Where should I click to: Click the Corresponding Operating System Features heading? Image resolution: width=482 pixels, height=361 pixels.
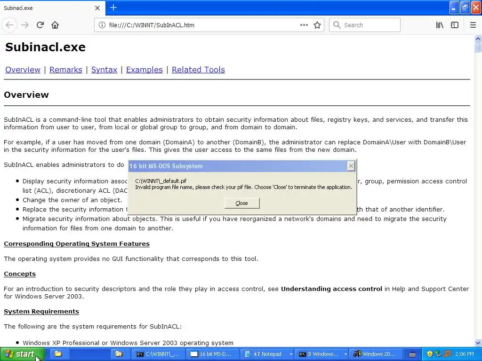pos(77,244)
